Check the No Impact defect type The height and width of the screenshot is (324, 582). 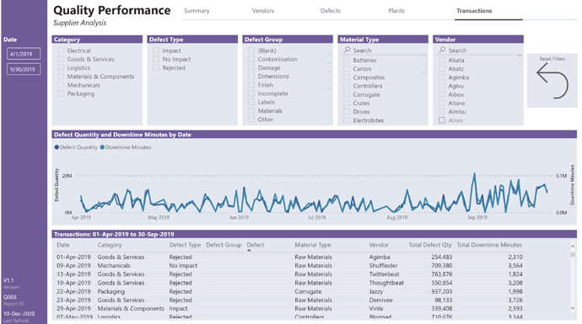click(156, 59)
